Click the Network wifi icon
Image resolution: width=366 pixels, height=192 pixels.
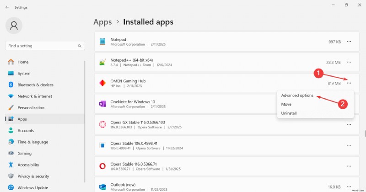pyautogui.click(x=11, y=96)
